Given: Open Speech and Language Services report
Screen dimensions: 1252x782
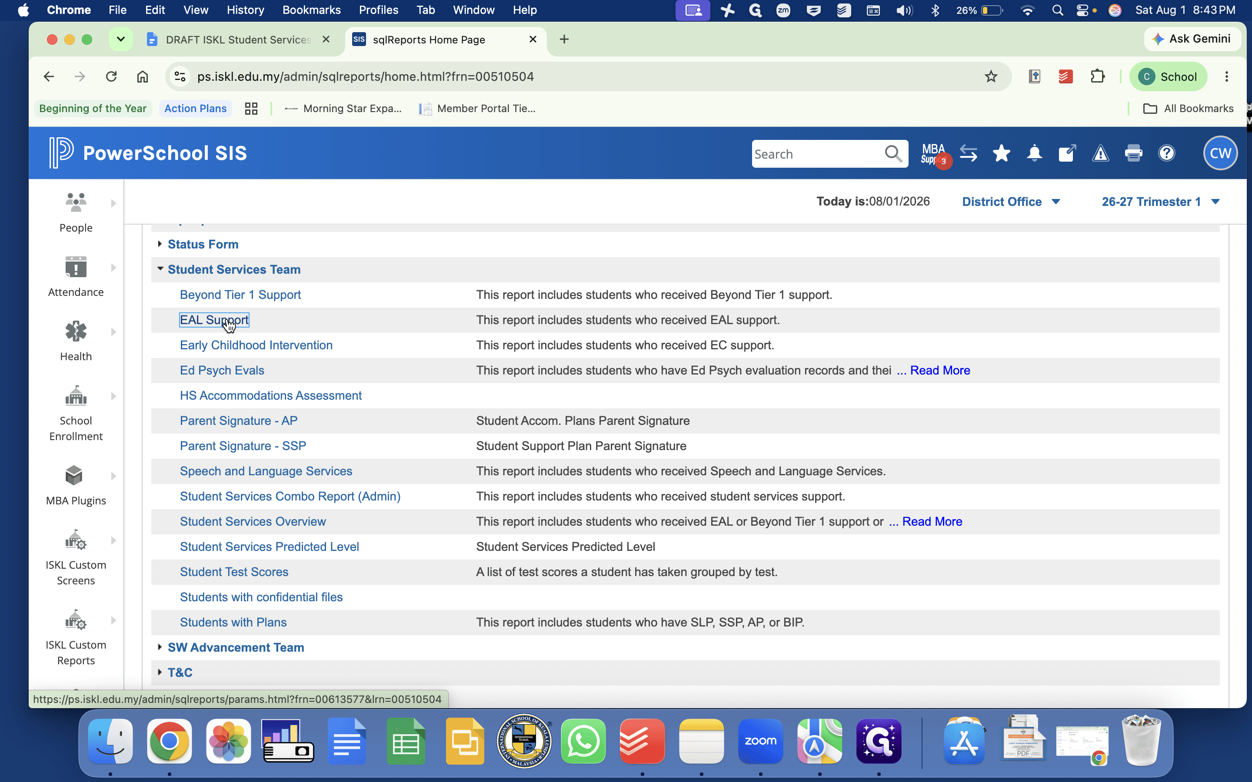Looking at the screenshot, I should click(x=266, y=471).
